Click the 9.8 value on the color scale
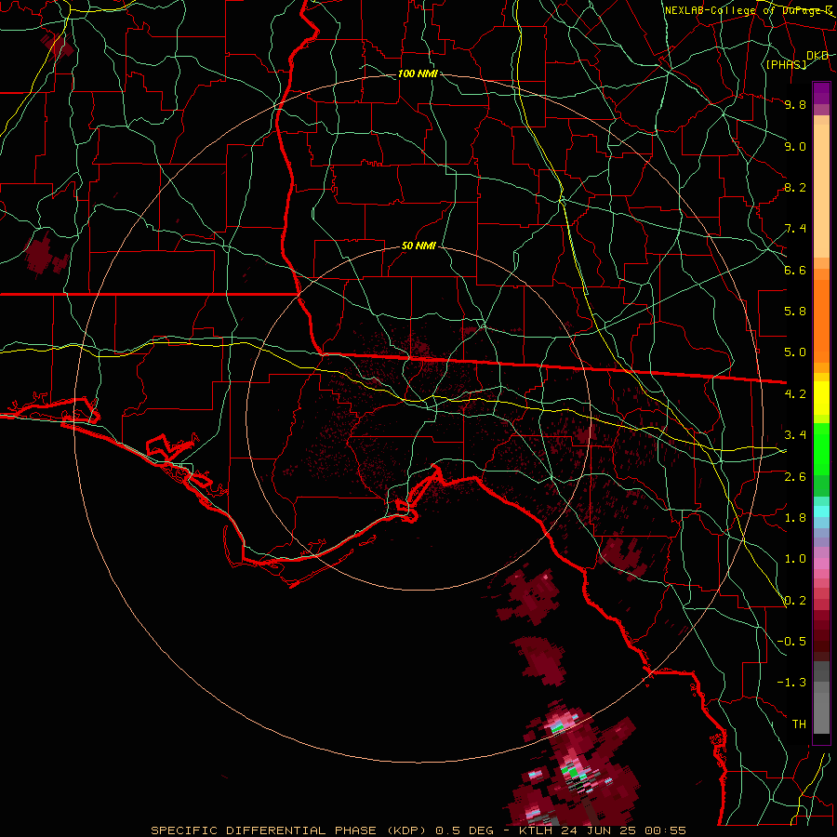Image resolution: width=837 pixels, height=837 pixels. coord(795,104)
